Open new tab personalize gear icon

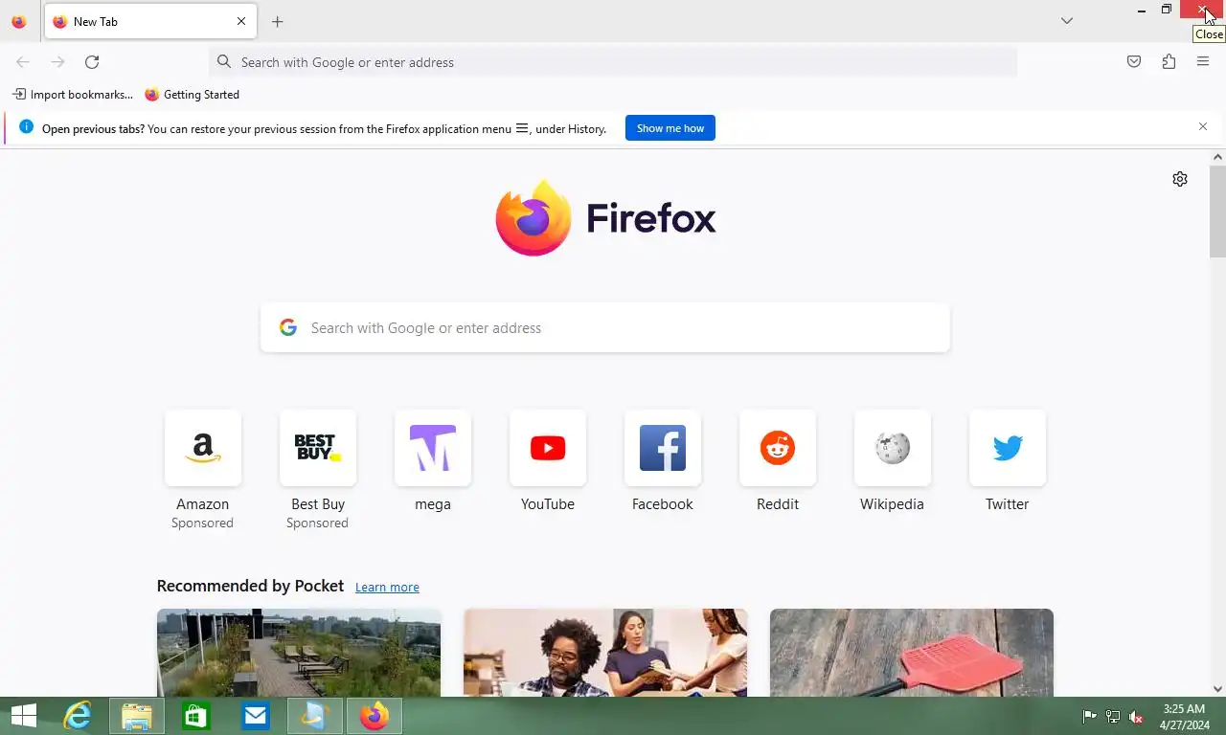1180,179
